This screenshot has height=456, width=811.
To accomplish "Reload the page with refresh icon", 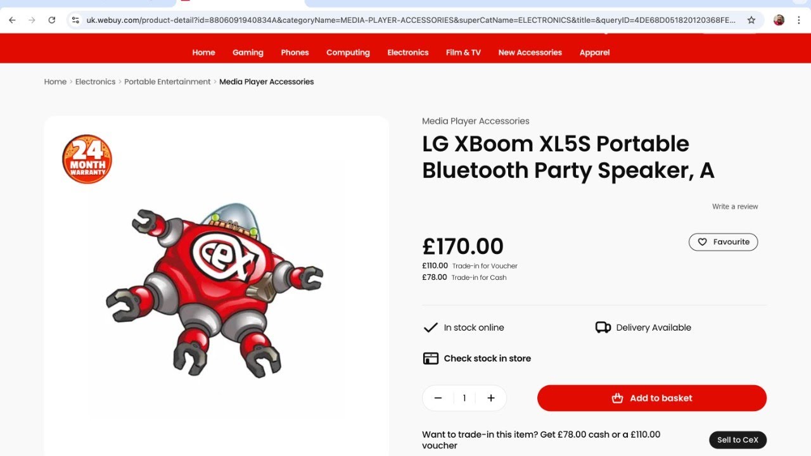I will click(52, 20).
